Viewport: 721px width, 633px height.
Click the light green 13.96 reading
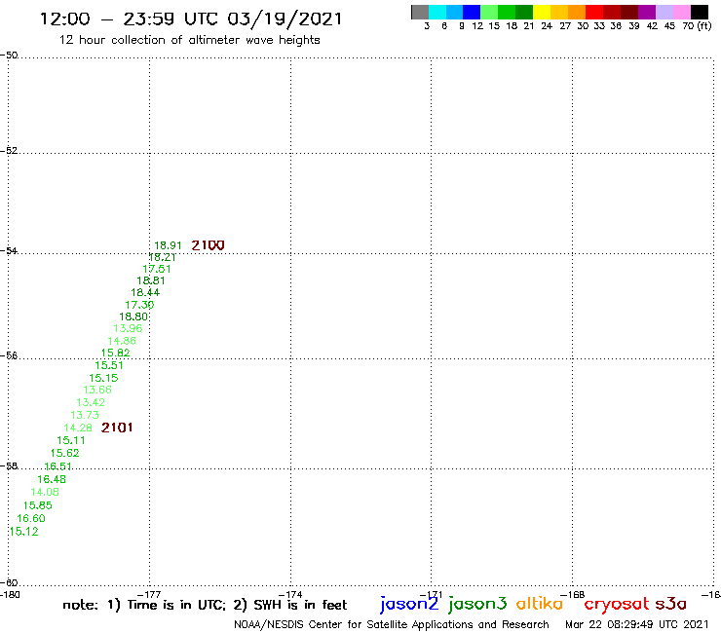128,328
